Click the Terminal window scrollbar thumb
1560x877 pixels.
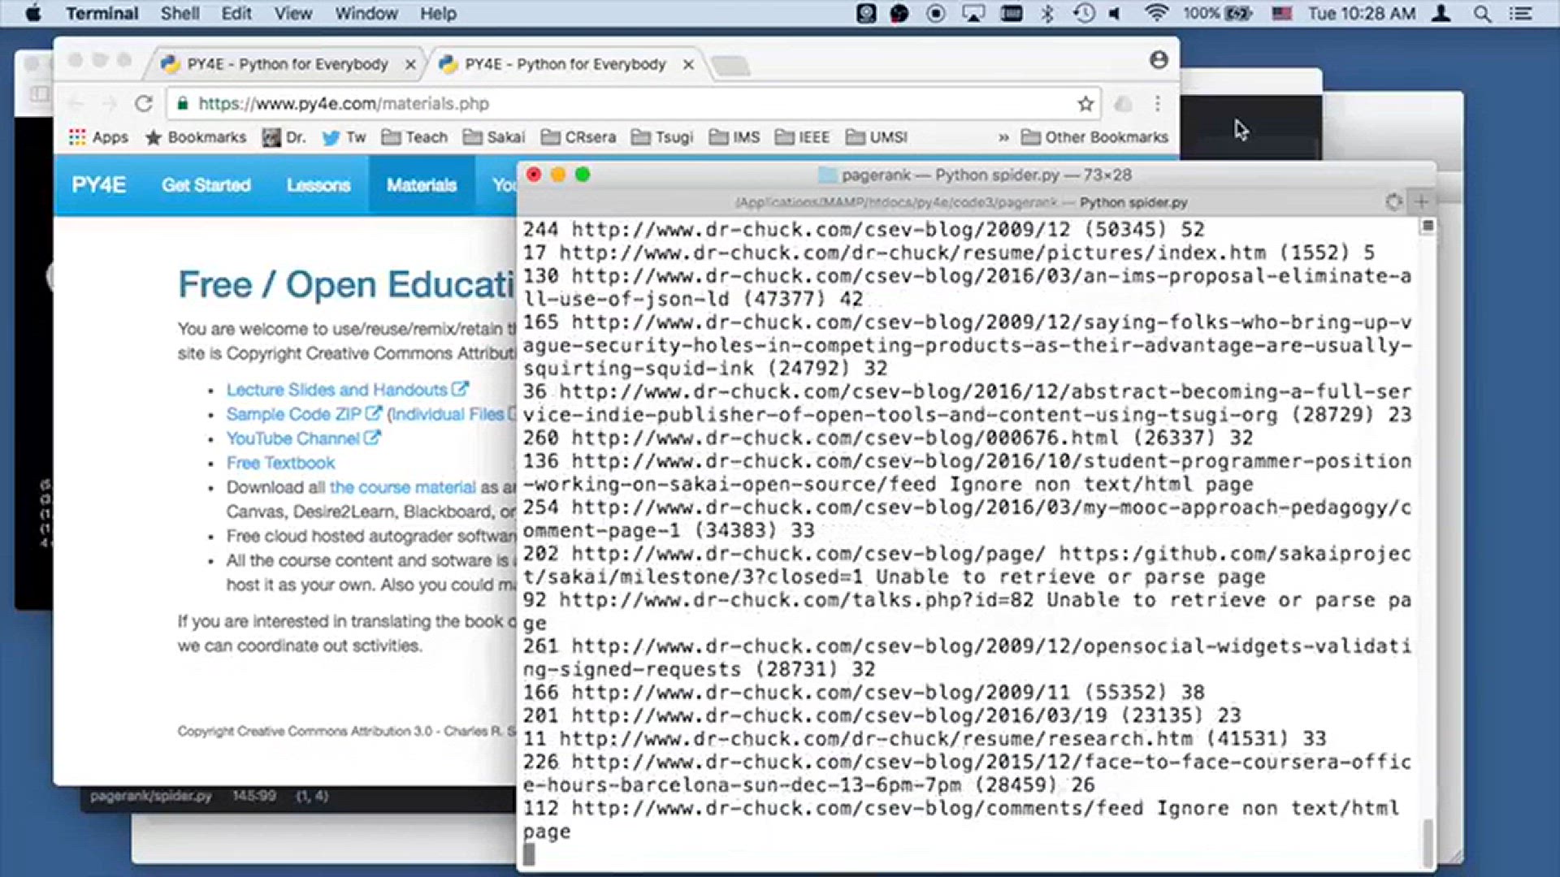coord(1428,842)
